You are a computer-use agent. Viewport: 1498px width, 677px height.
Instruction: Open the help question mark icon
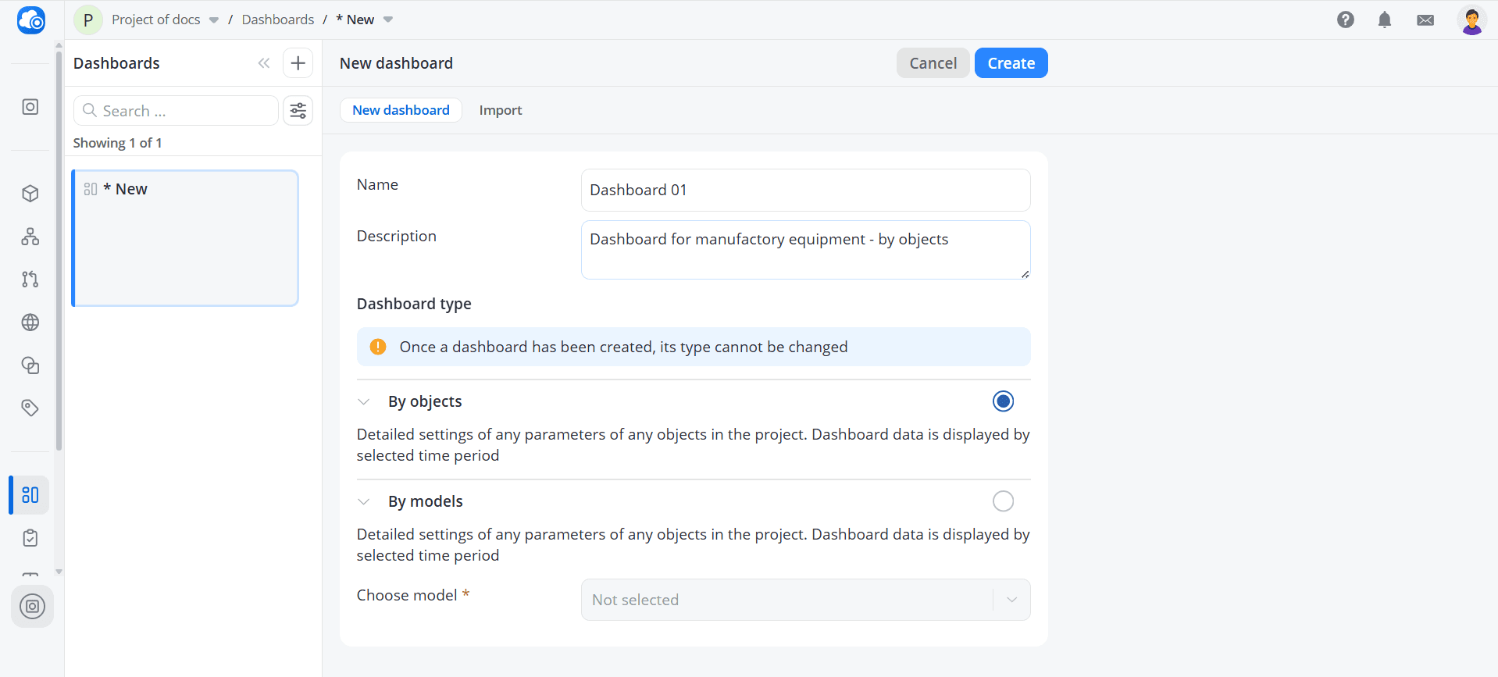(1346, 20)
